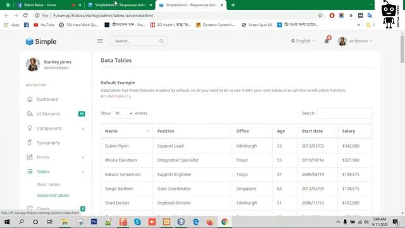Click the Tables list icon in sidebar
Screen dimensions: 405x228
point(30,172)
